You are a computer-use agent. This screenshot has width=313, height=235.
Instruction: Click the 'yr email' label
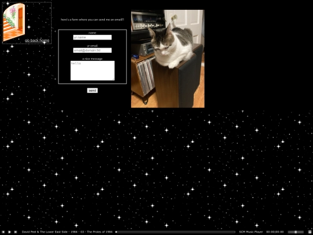click(x=92, y=46)
